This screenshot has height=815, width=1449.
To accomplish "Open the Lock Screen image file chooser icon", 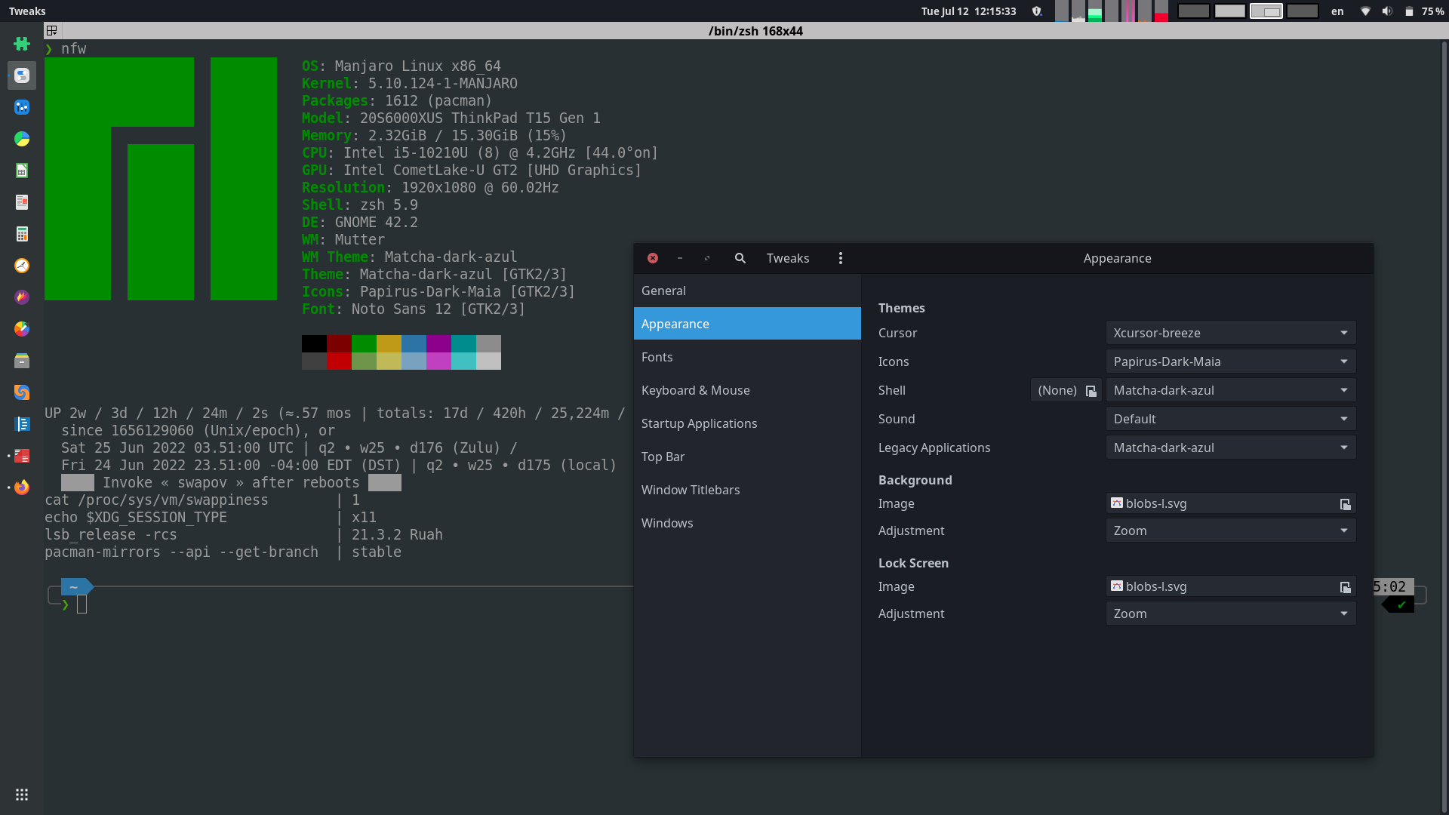I will 1346,586.
